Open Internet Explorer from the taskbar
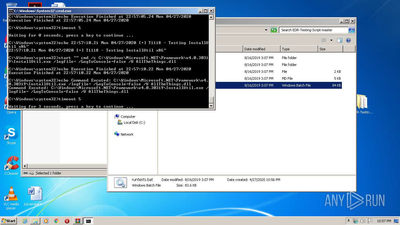 [25, 221]
